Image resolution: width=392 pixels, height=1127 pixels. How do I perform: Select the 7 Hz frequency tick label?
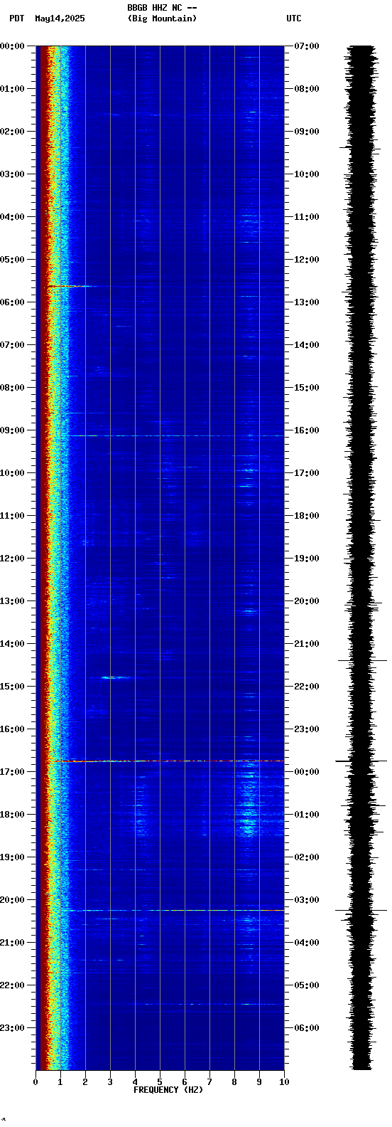[209, 1082]
